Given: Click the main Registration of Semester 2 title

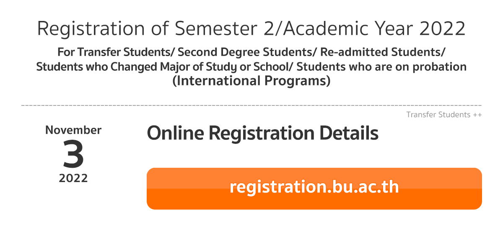Looking at the screenshot, I should (x=251, y=29).
